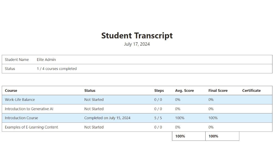The image size is (273, 164).
Task: Click the Student Name label
Action: 17,60
